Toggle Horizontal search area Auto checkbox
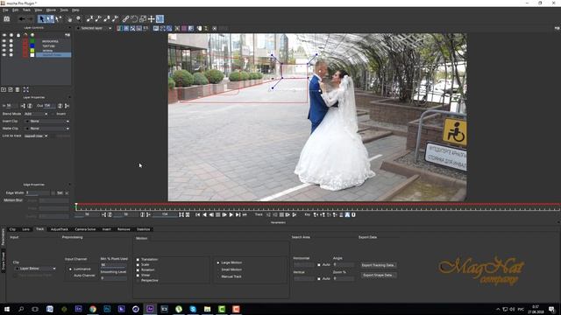Screen dimensions: 561x315 click(x=319, y=264)
